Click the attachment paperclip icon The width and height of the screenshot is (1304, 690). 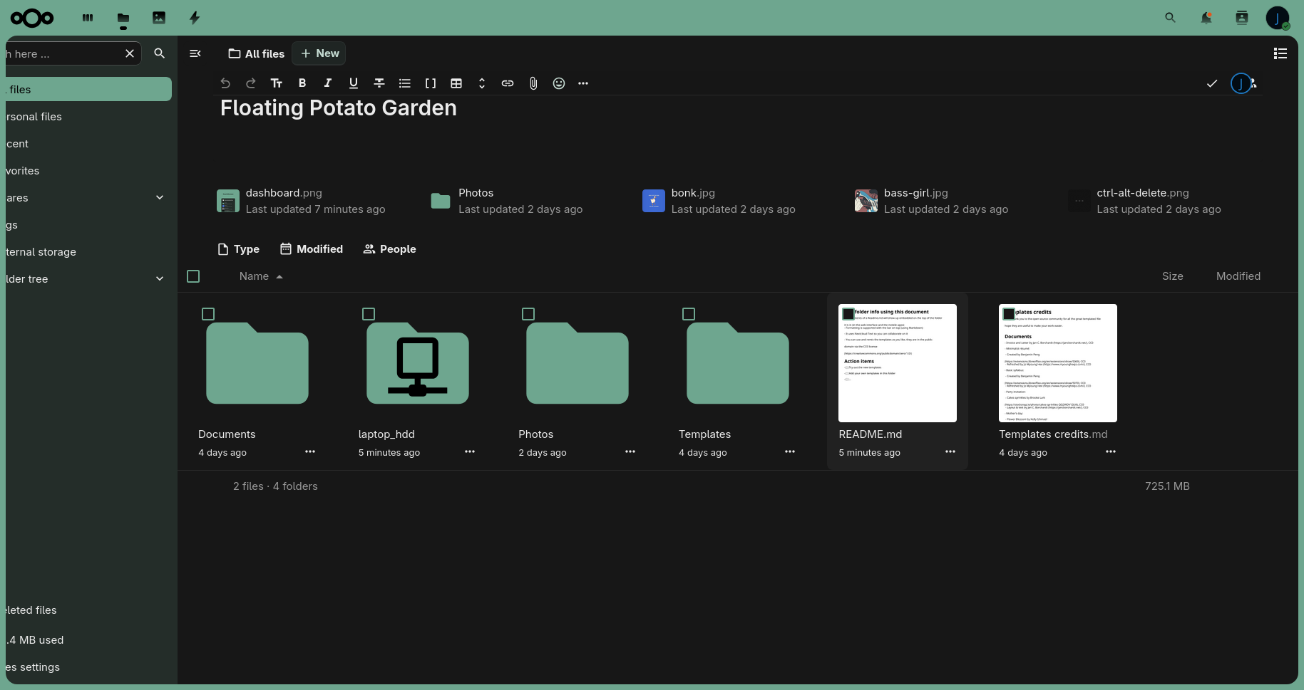pos(533,83)
